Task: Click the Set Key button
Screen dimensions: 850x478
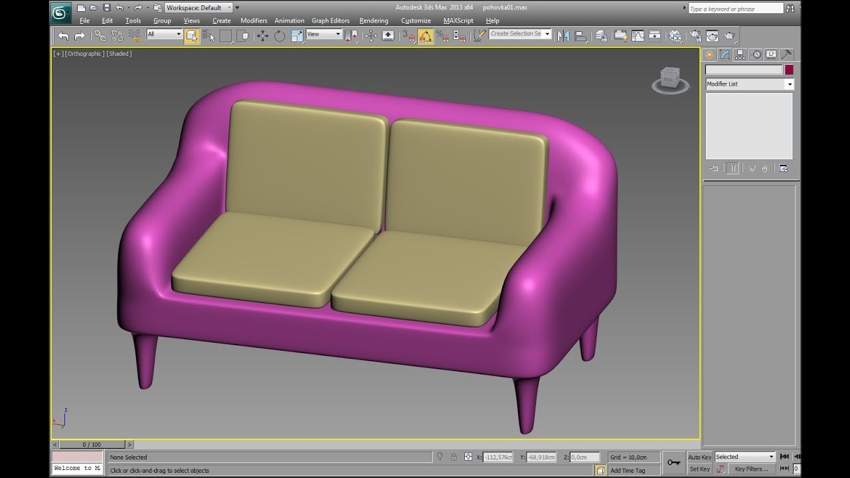Action: [x=699, y=469]
